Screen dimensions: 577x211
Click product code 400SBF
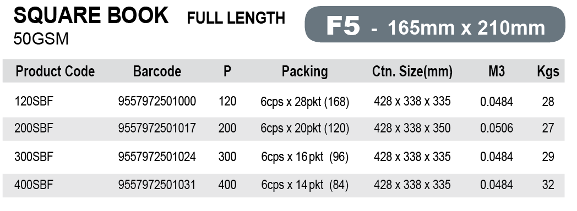[34, 184]
